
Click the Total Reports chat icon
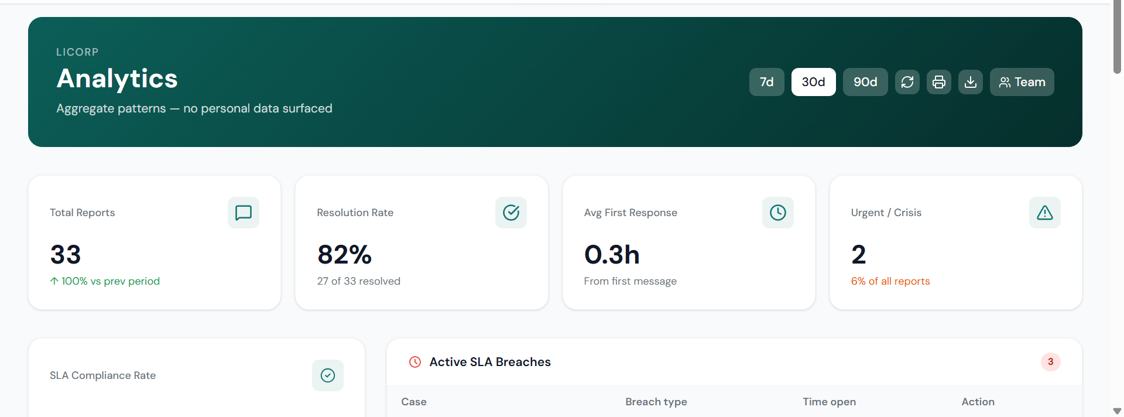click(x=244, y=213)
